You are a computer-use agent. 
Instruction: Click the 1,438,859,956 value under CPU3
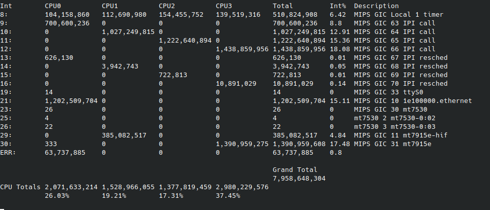[242, 49]
